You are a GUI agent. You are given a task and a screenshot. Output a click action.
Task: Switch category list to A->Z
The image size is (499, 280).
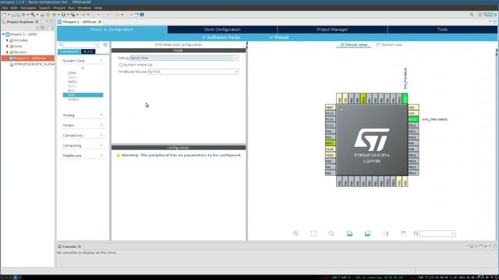[88, 51]
